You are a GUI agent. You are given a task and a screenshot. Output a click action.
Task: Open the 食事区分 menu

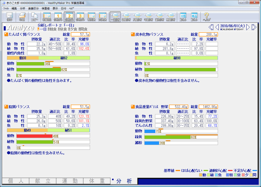pyautogui.click(x=33, y=8)
